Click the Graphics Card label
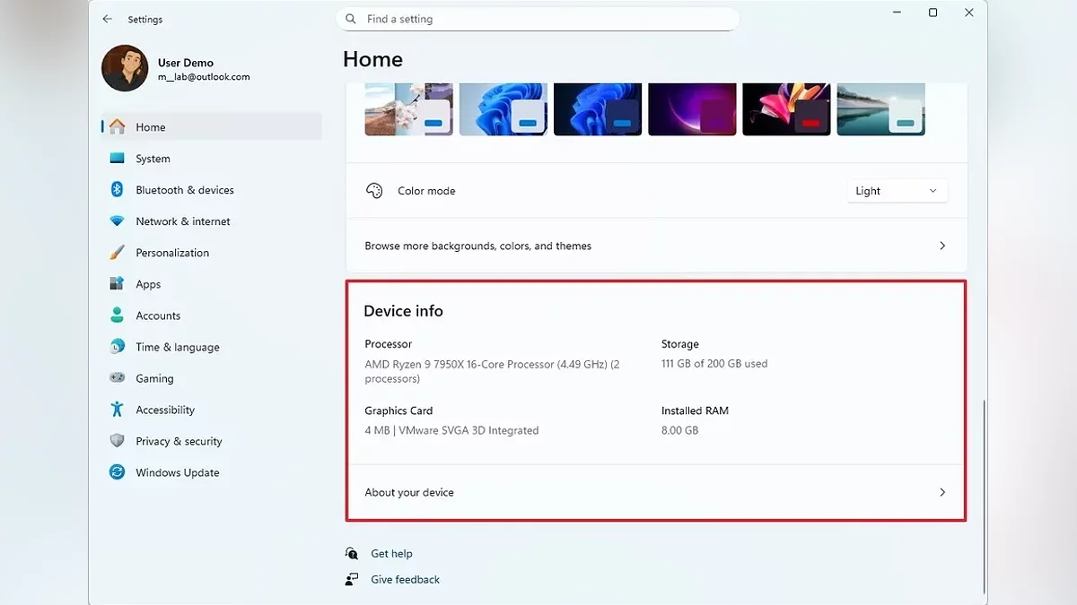Viewport: 1077px width, 605px height. (398, 411)
